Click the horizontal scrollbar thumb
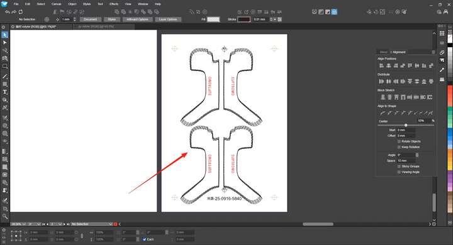Viewport: 453px width, 245px height. click(318, 224)
